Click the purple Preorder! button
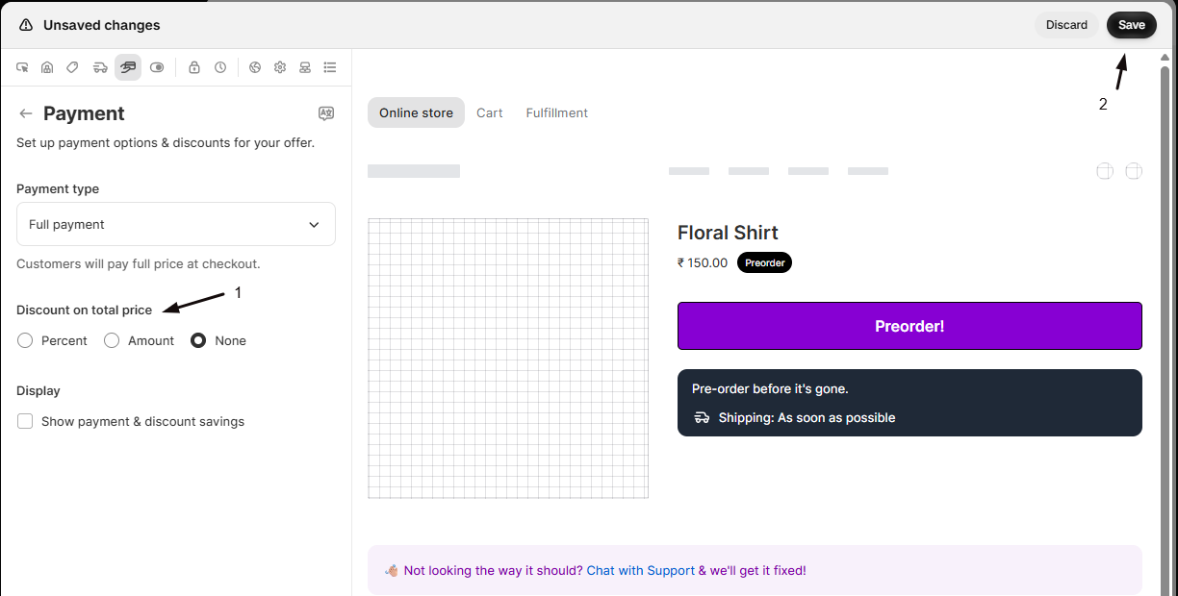The height and width of the screenshot is (596, 1178). pyautogui.click(x=909, y=326)
